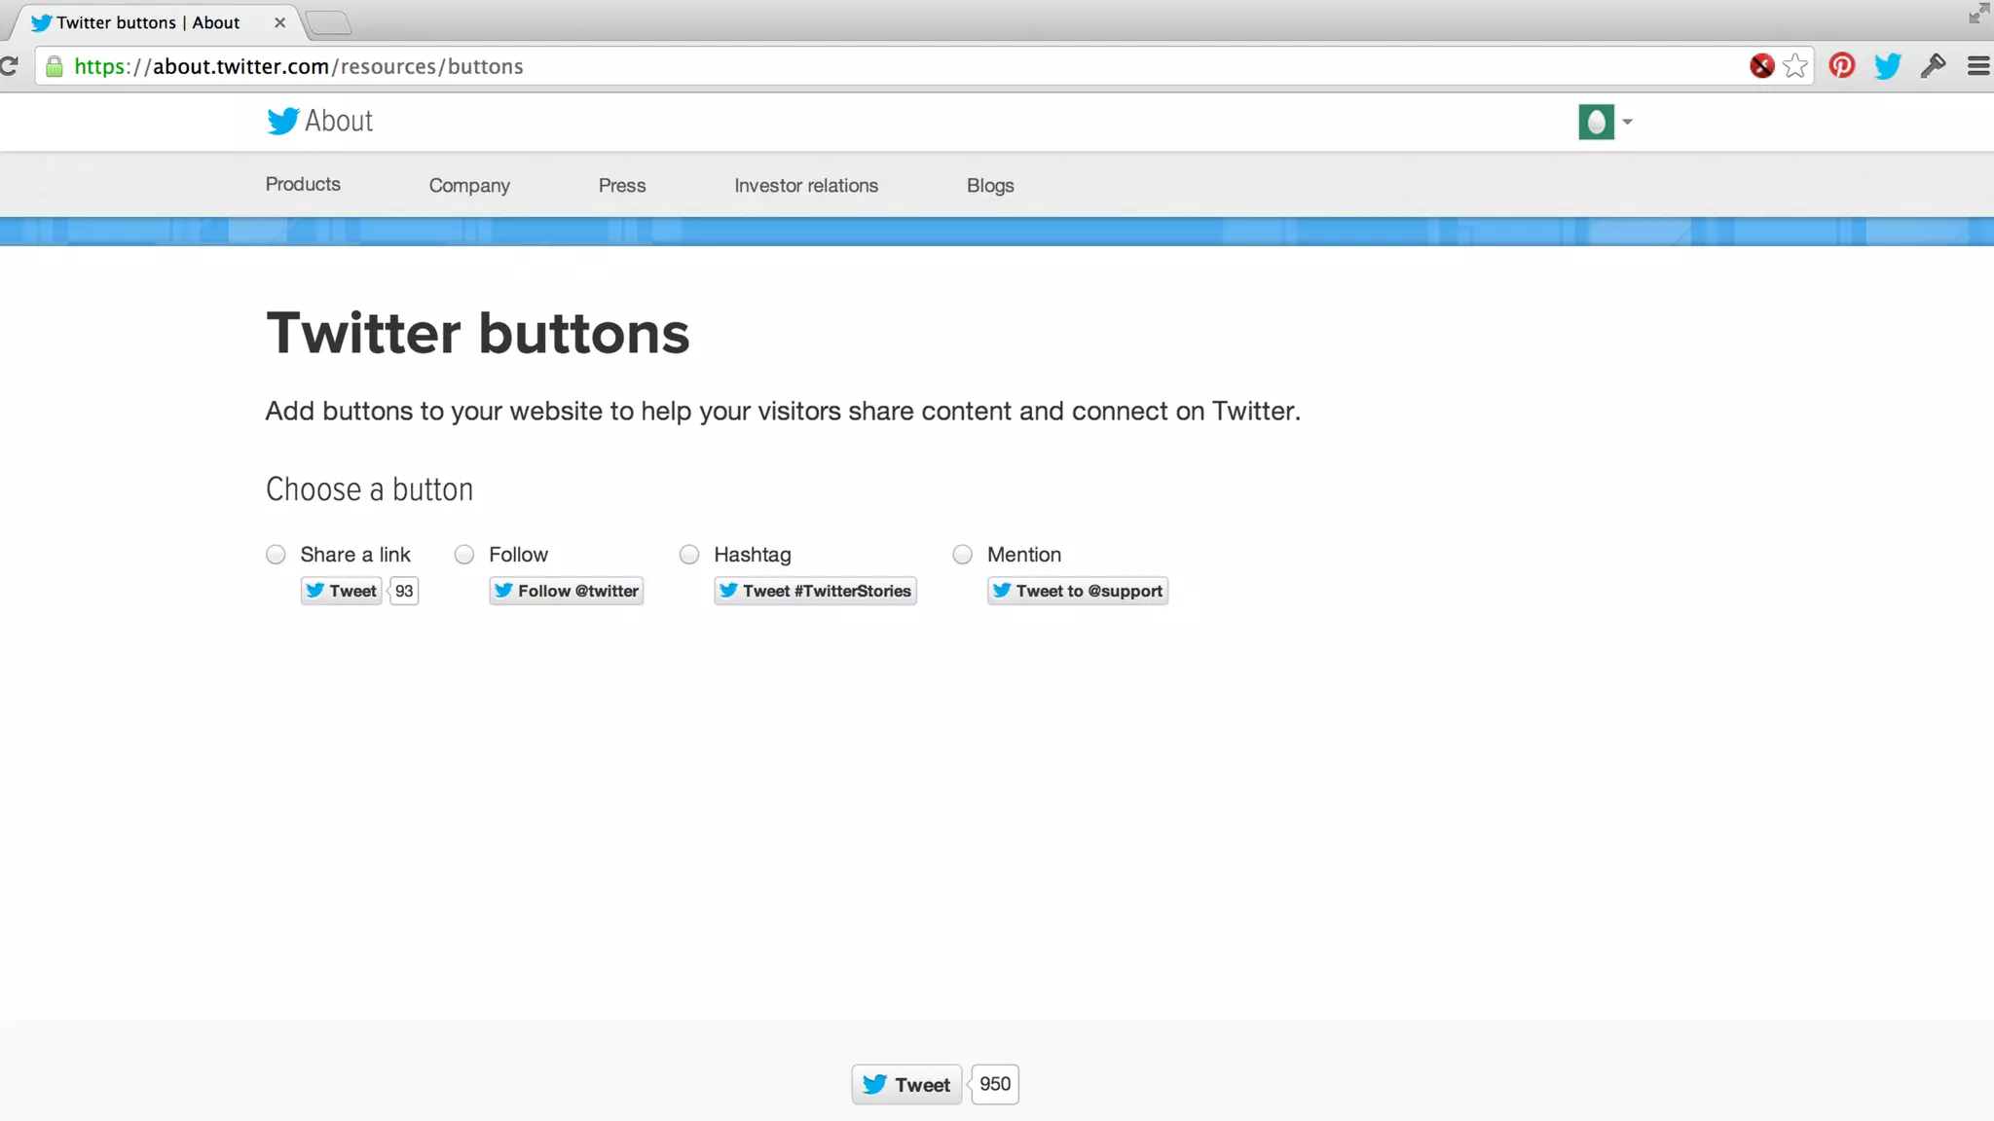Click the Mention label text
This screenshot has height=1121, width=1994.
tap(1024, 555)
